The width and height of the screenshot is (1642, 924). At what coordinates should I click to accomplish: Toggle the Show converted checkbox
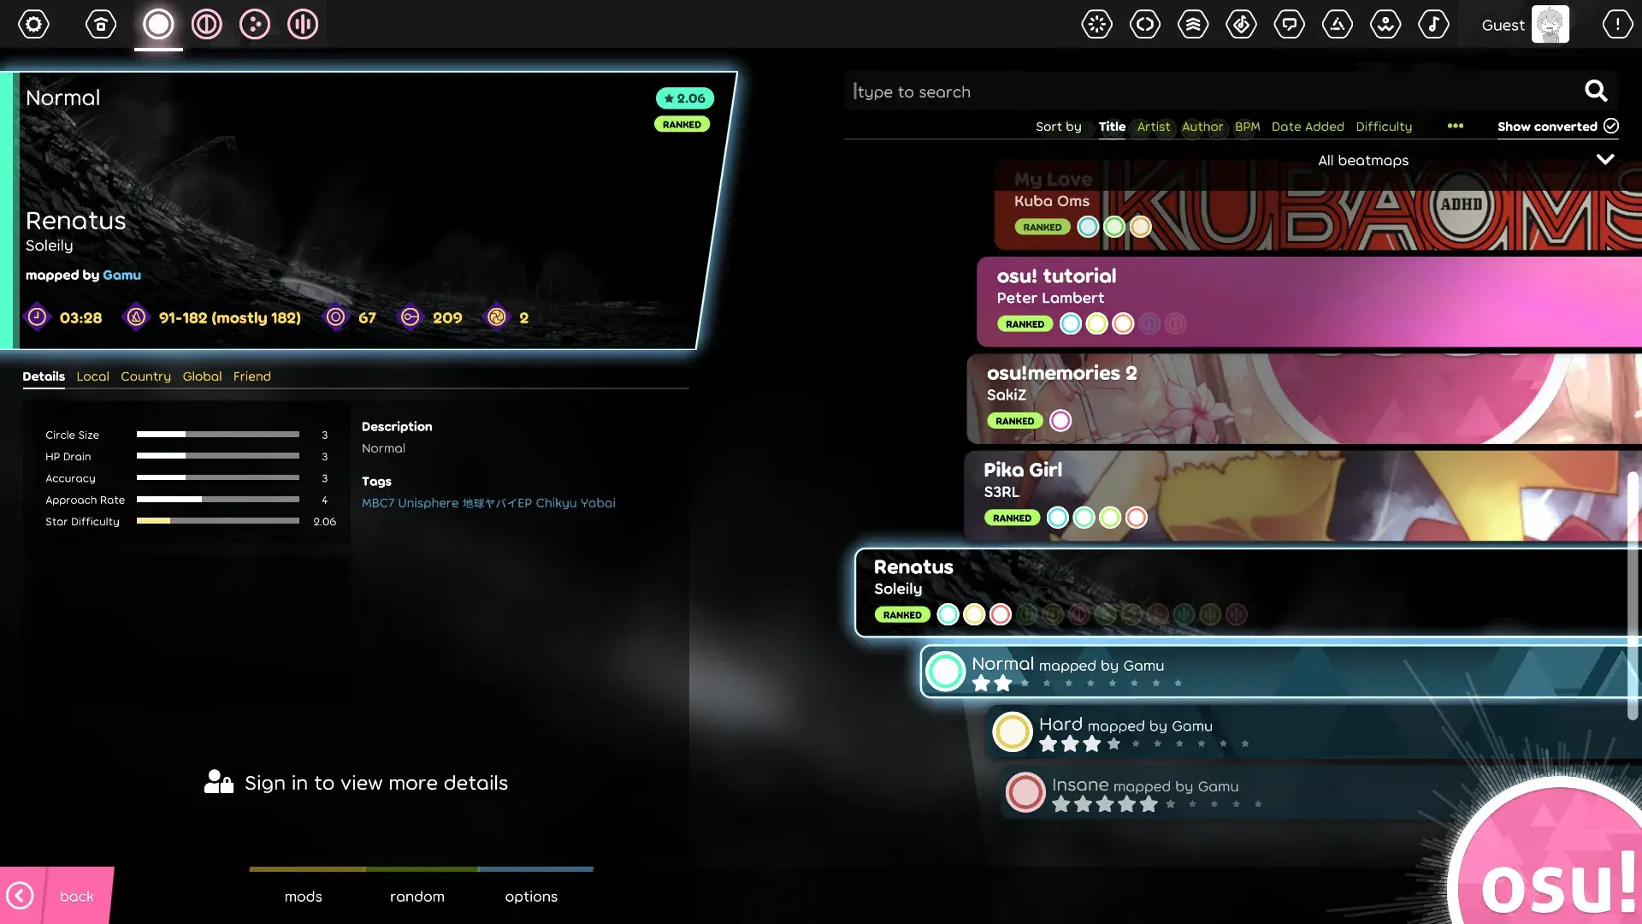[x=1611, y=127]
